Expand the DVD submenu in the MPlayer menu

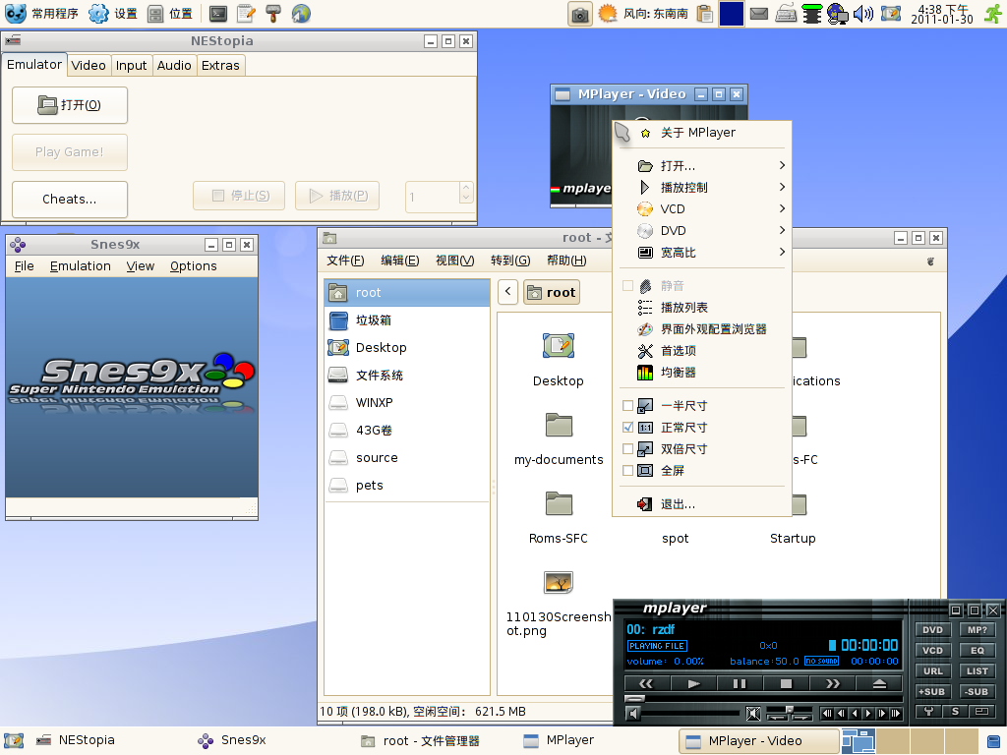[702, 230]
